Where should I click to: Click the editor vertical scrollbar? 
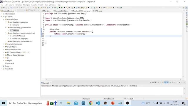pyautogui.click(x=183, y=45)
